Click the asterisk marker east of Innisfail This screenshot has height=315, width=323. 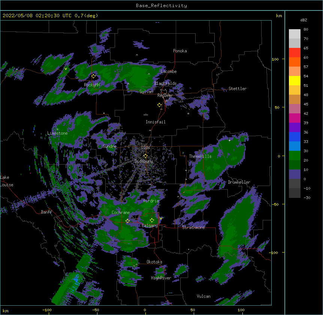188,114
